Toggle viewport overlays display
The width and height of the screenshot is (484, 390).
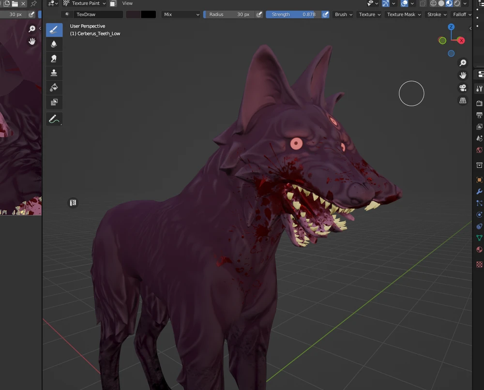[x=404, y=3]
